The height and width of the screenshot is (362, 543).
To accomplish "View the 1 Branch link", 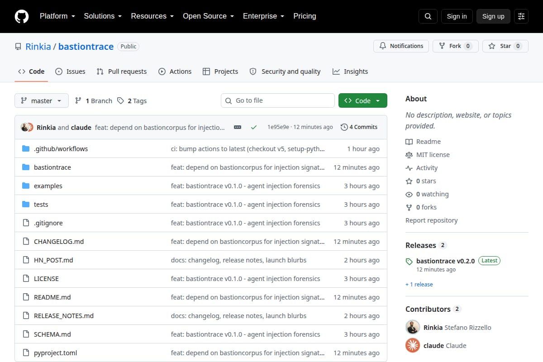I will (93, 101).
